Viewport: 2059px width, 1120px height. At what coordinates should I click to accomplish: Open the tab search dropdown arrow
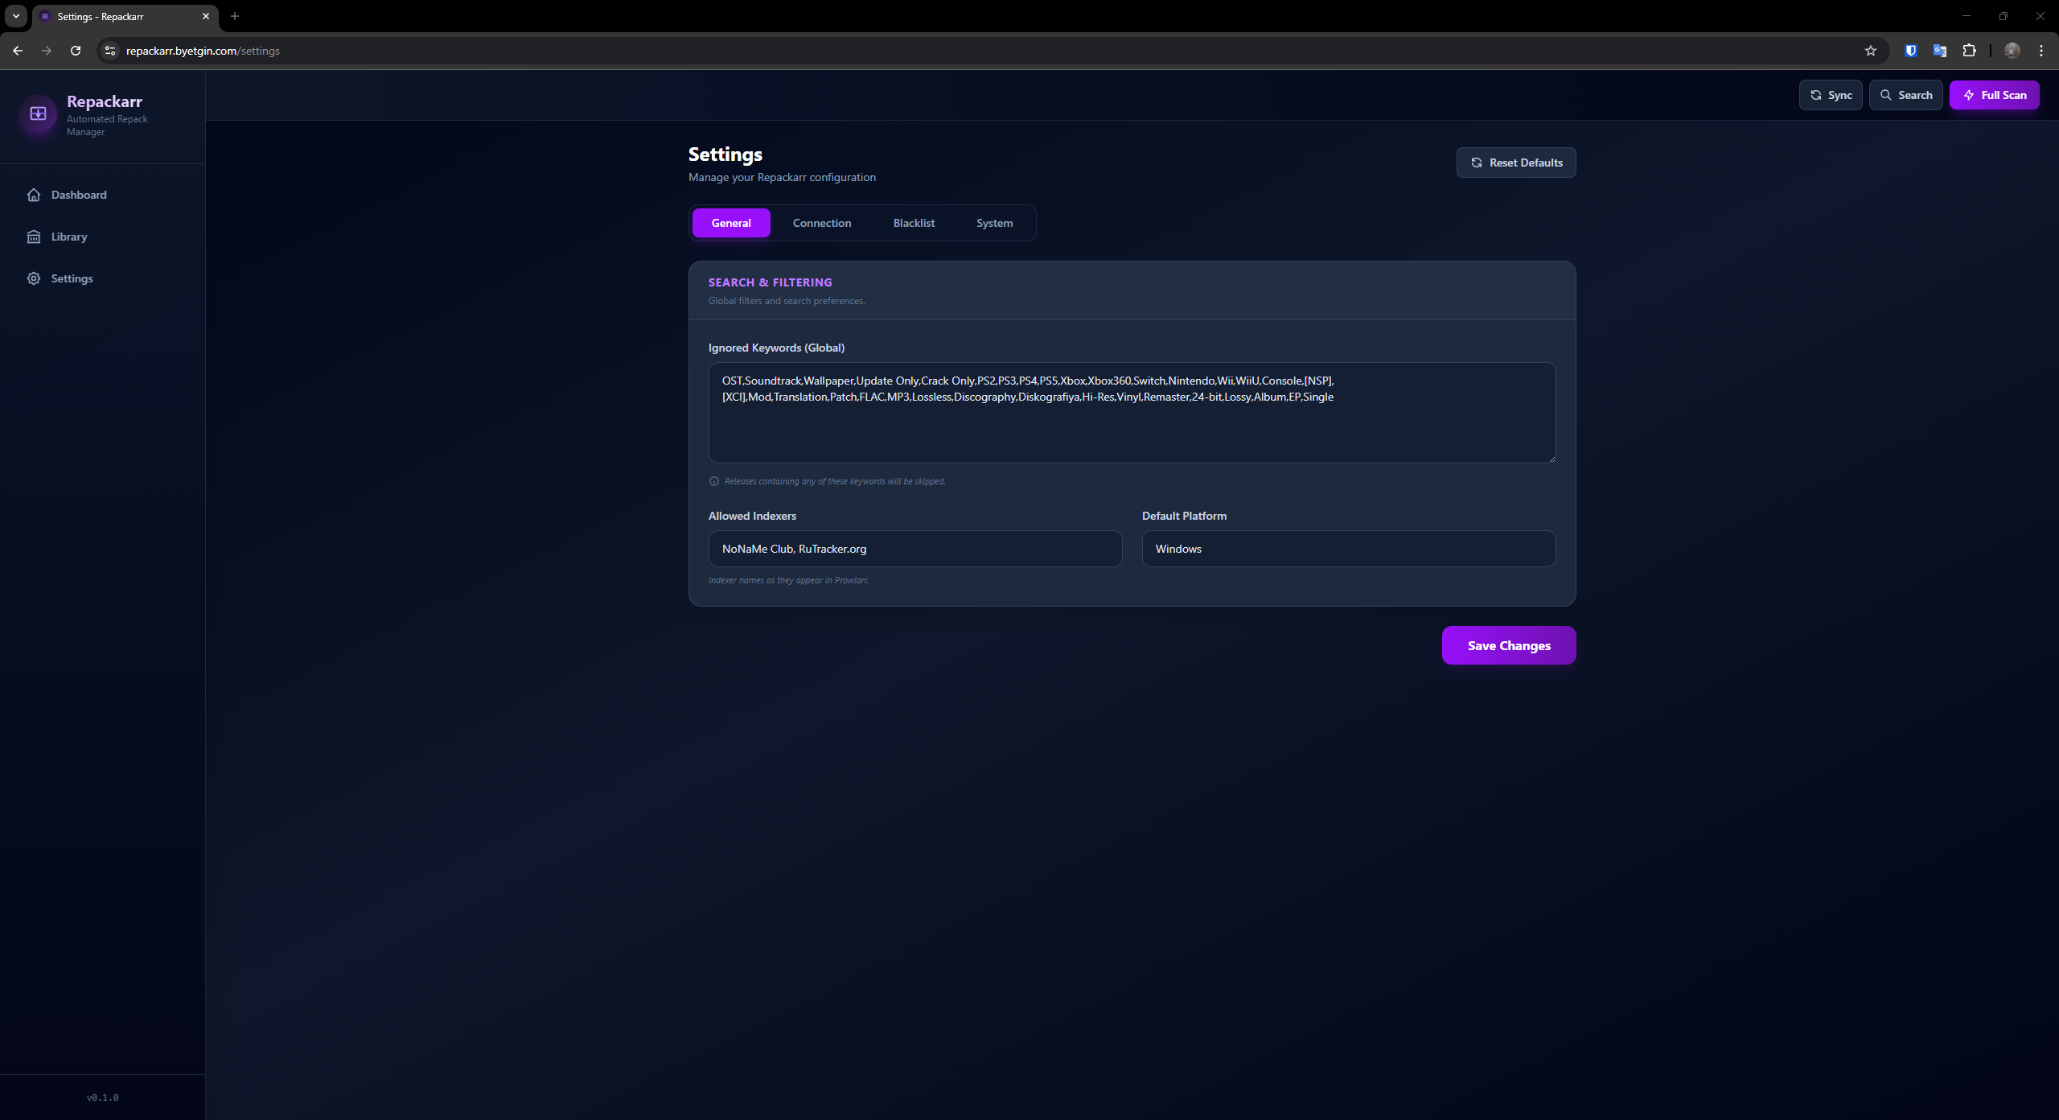(x=15, y=16)
